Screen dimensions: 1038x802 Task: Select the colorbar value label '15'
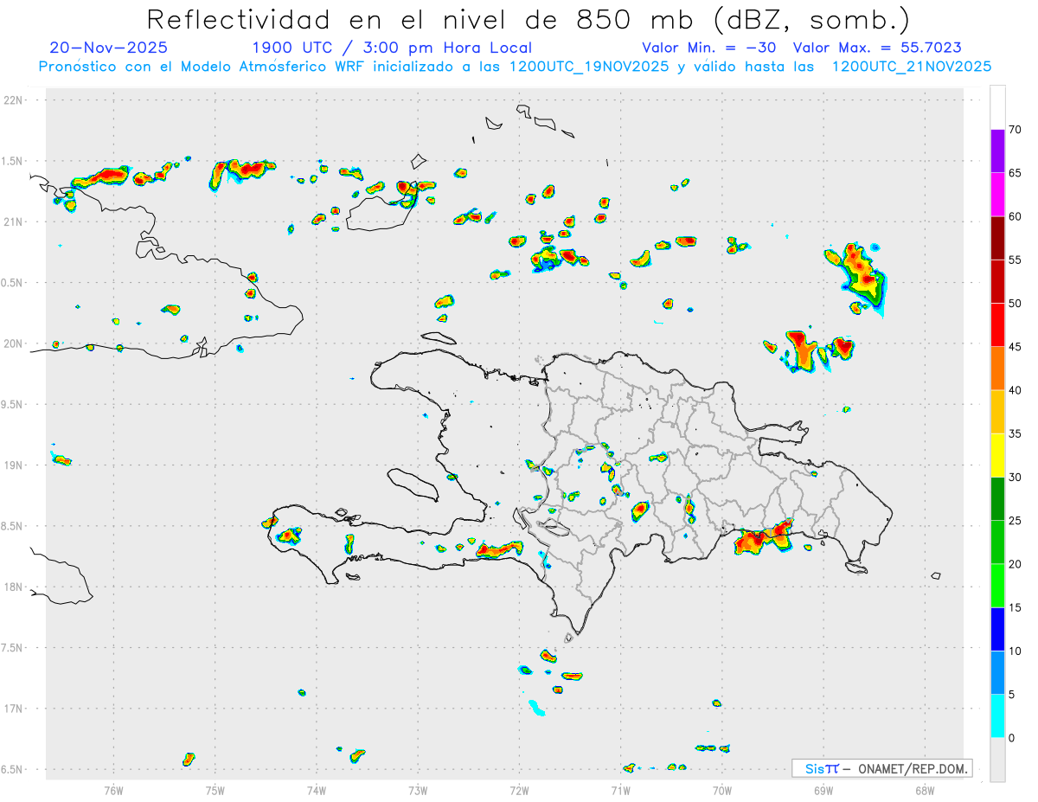(1016, 607)
